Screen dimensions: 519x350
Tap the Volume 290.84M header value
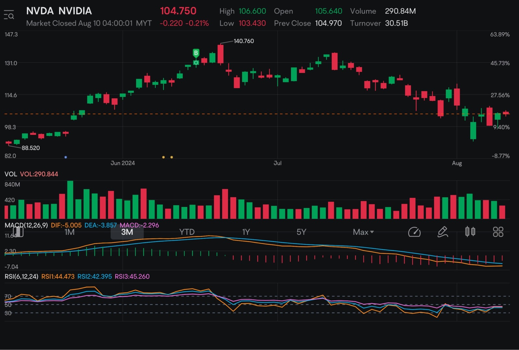click(x=400, y=11)
